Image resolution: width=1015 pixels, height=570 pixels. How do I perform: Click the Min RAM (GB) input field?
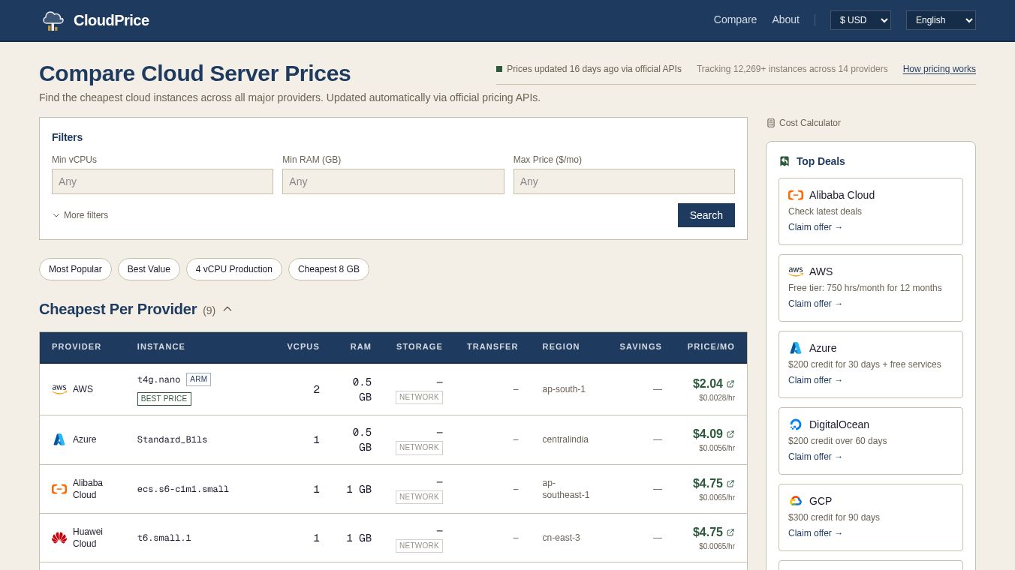[393, 181]
